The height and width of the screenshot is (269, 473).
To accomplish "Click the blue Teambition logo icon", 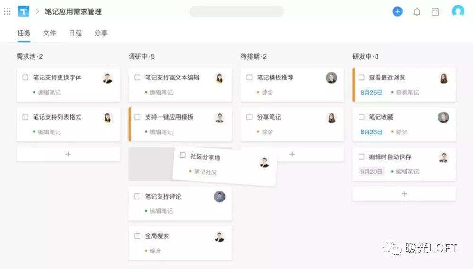I will 24,11.
